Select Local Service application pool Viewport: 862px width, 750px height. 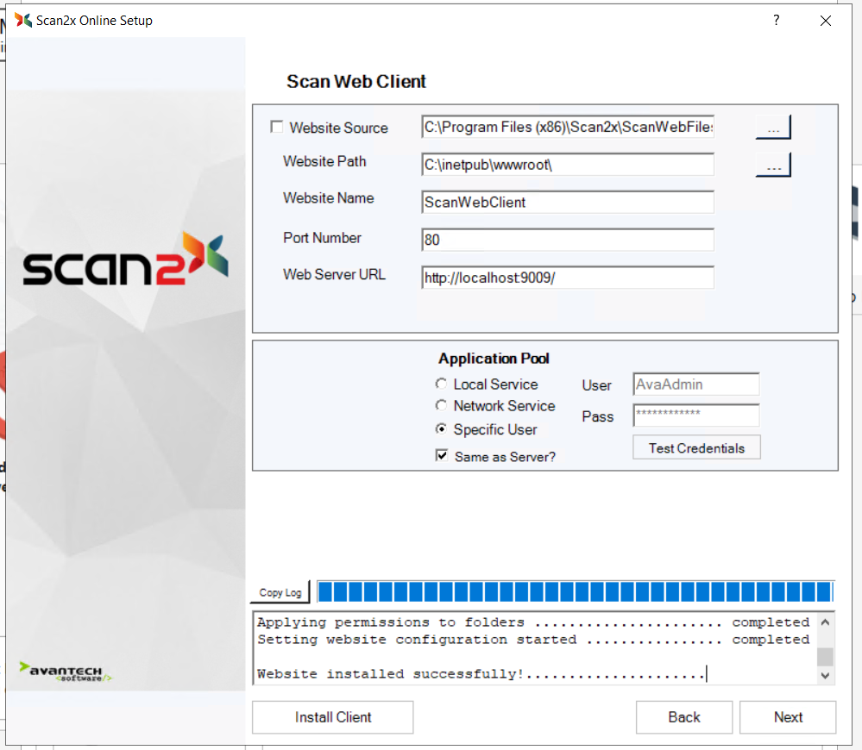[x=442, y=384]
